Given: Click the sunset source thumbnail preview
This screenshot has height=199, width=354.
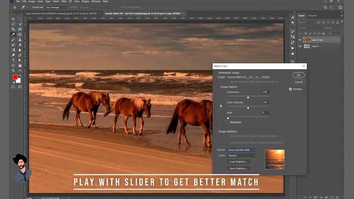Looking at the screenshot, I should 275,159.
